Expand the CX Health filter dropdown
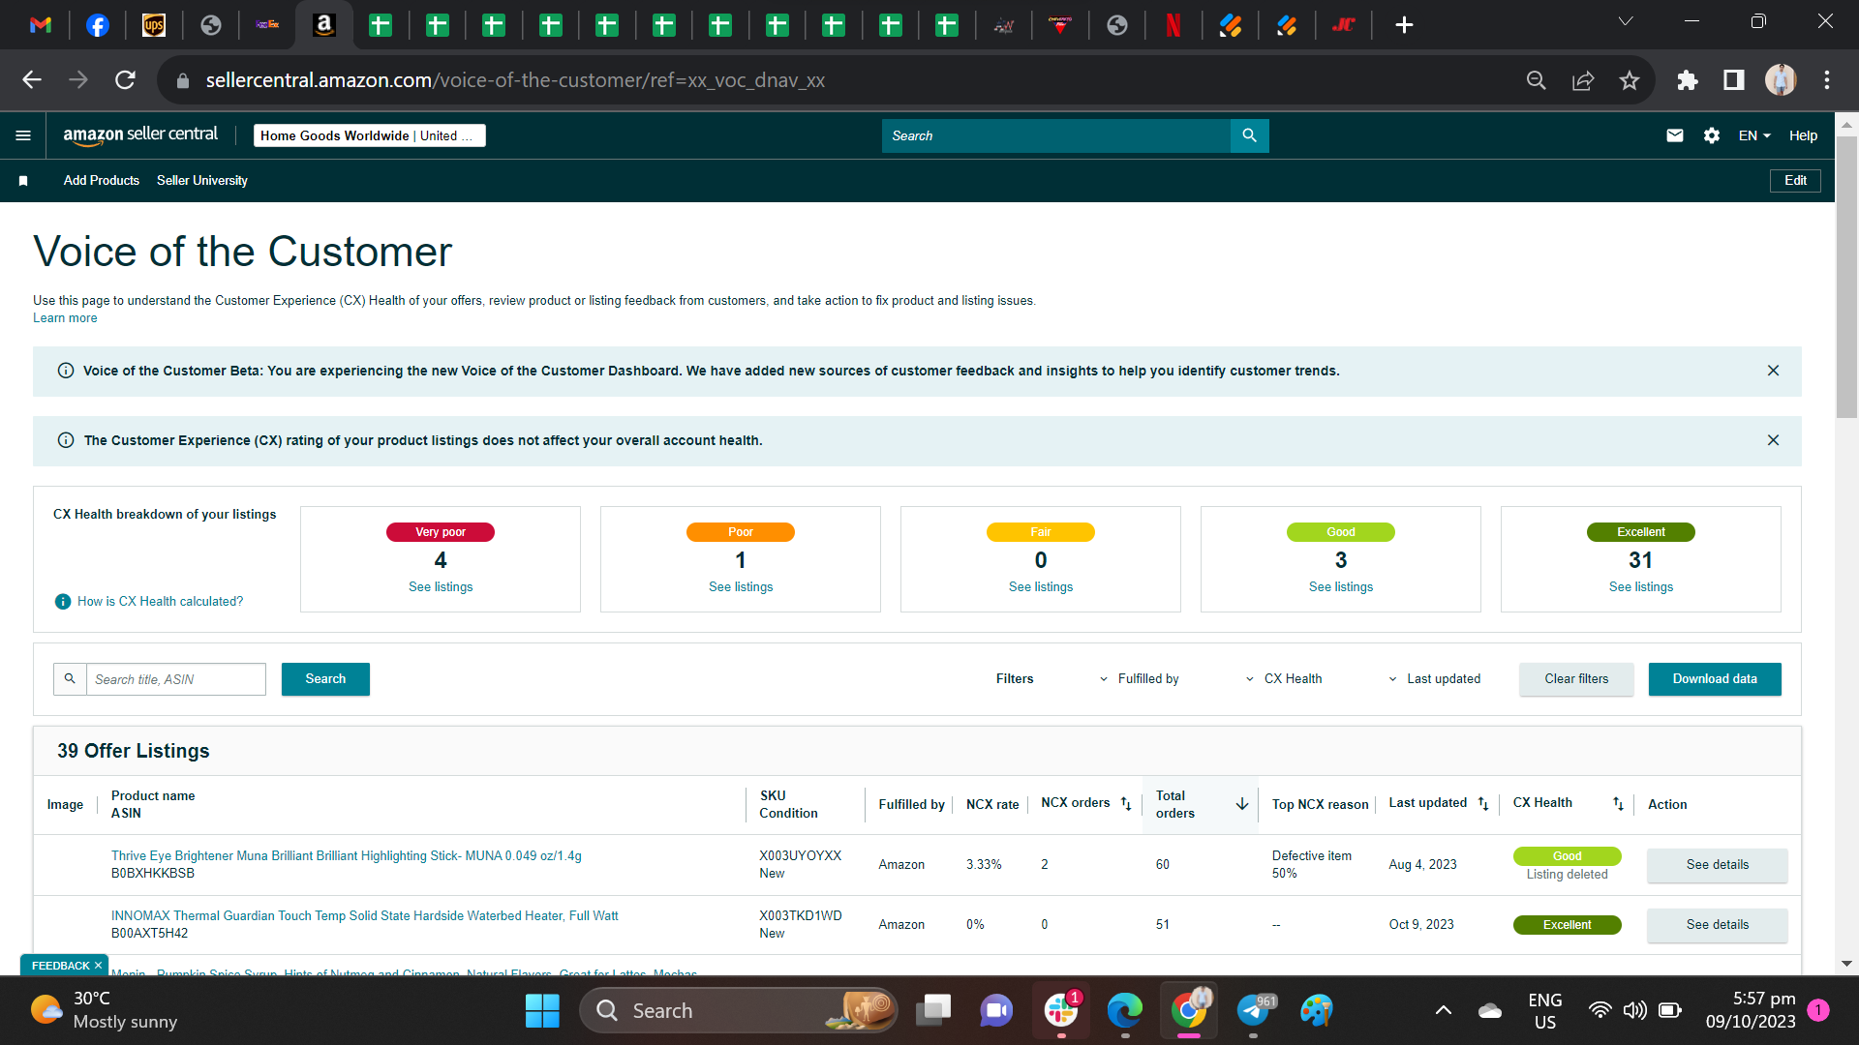Screen dimensions: 1859x1045 pyautogui.click(x=1284, y=679)
